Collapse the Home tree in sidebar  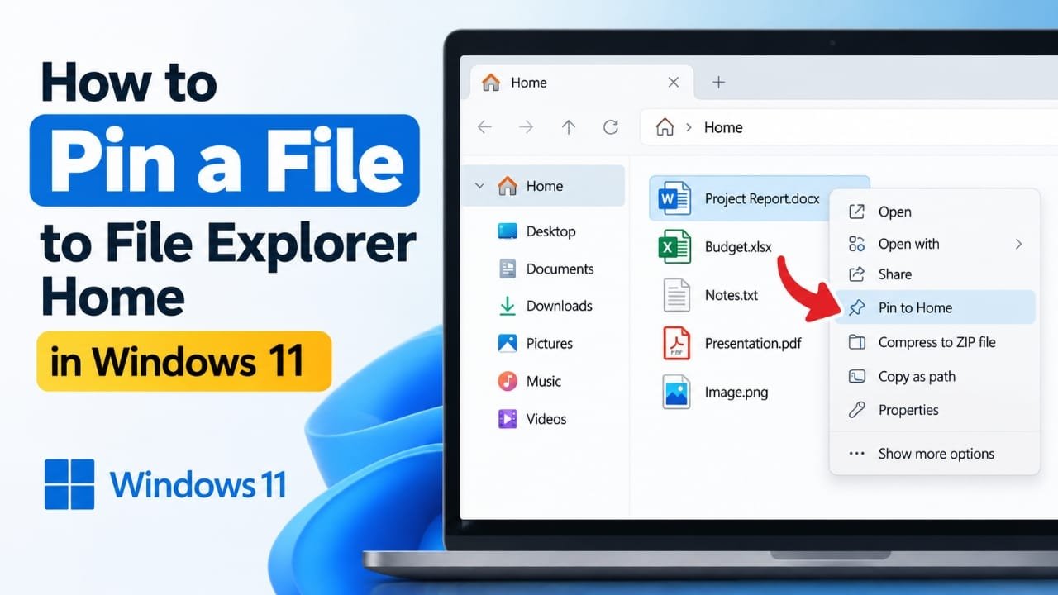[x=479, y=186]
